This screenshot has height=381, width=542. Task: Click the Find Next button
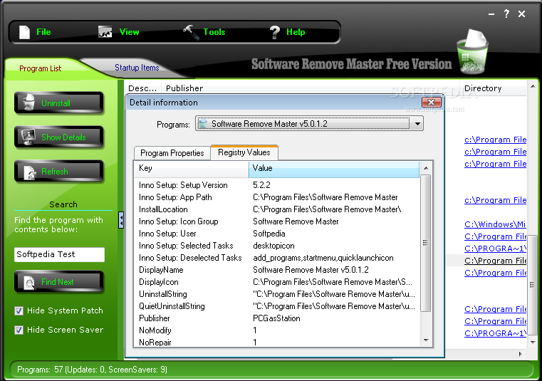59,282
